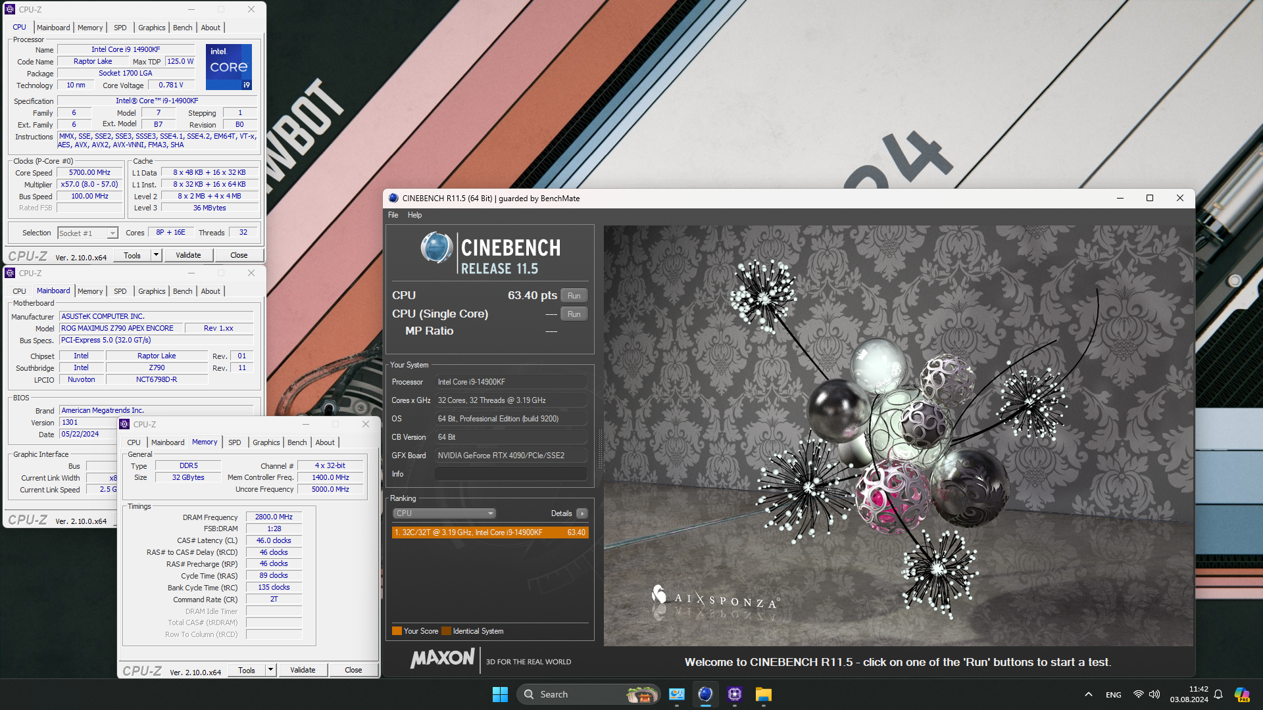This screenshot has height=710, width=1263.
Task: Open the Wi-Fi network tray icon
Action: pyautogui.click(x=1138, y=694)
